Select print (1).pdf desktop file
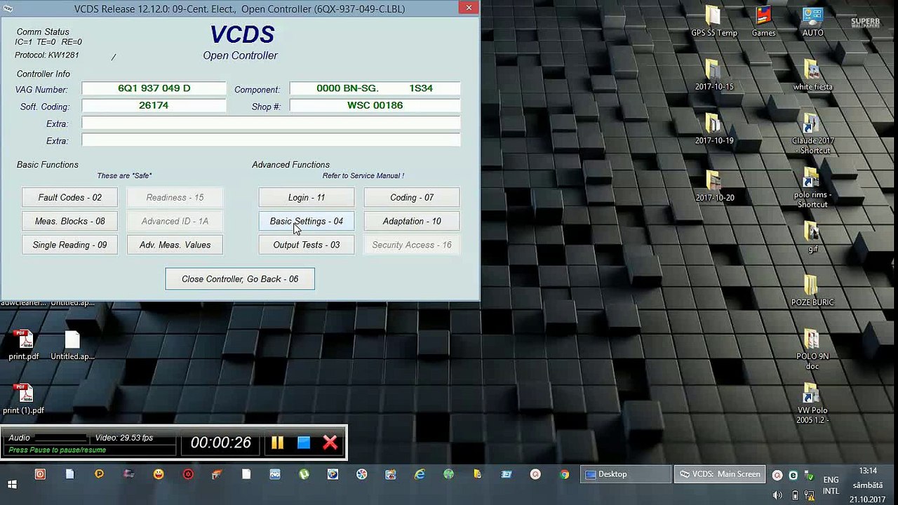This screenshot has width=898, height=505. click(x=24, y=399)
